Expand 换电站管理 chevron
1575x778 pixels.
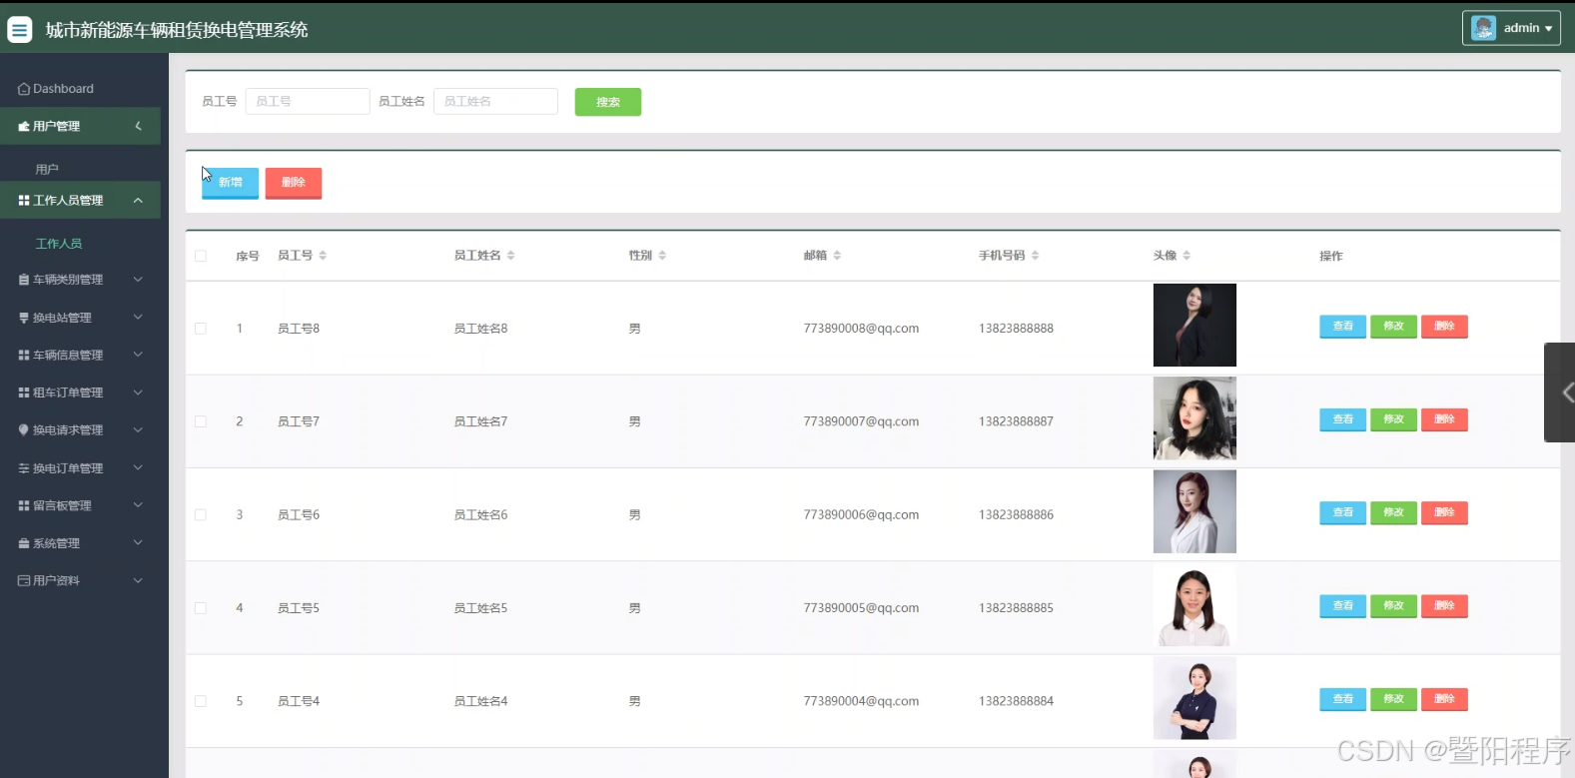pyautogui.click(x=138, y=318)
